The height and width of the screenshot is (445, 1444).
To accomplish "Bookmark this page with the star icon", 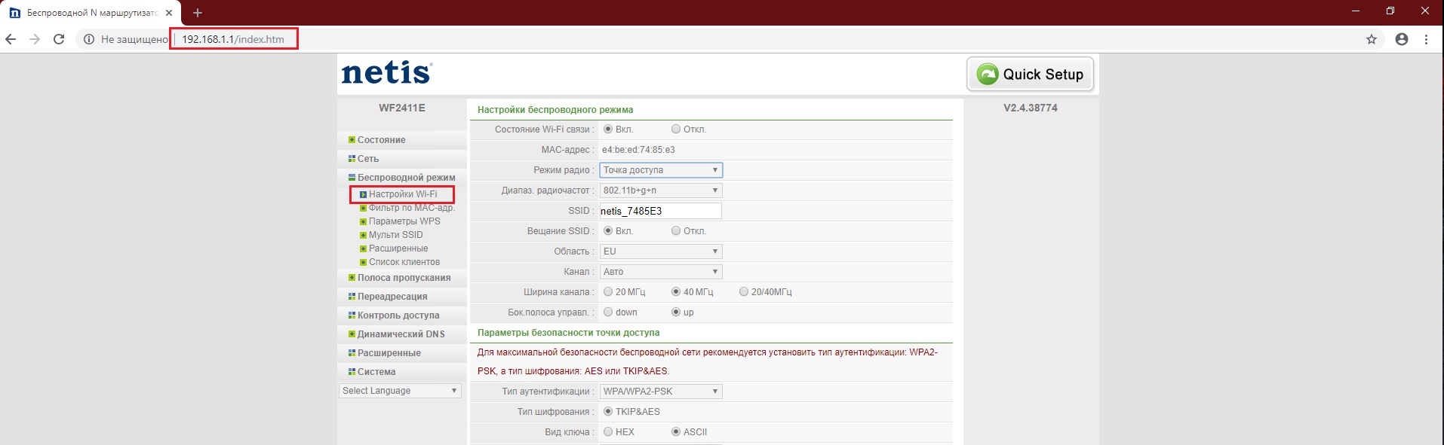I will click(x=1372, y=39).
